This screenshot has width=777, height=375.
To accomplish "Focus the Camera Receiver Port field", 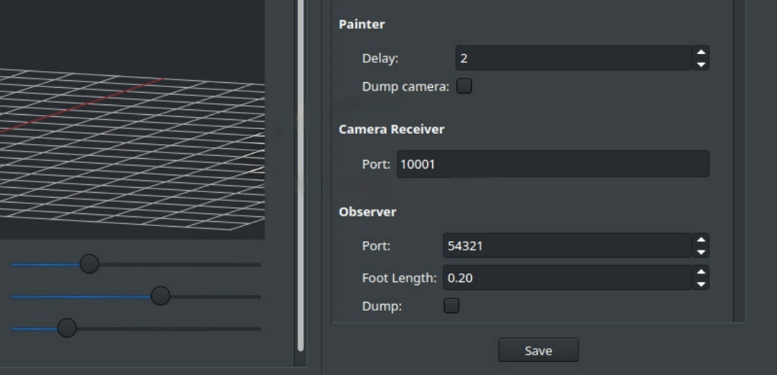I will [552, 164].
